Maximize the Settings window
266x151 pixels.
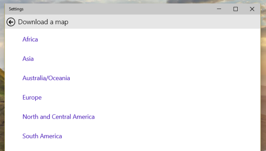pos(235,9)
